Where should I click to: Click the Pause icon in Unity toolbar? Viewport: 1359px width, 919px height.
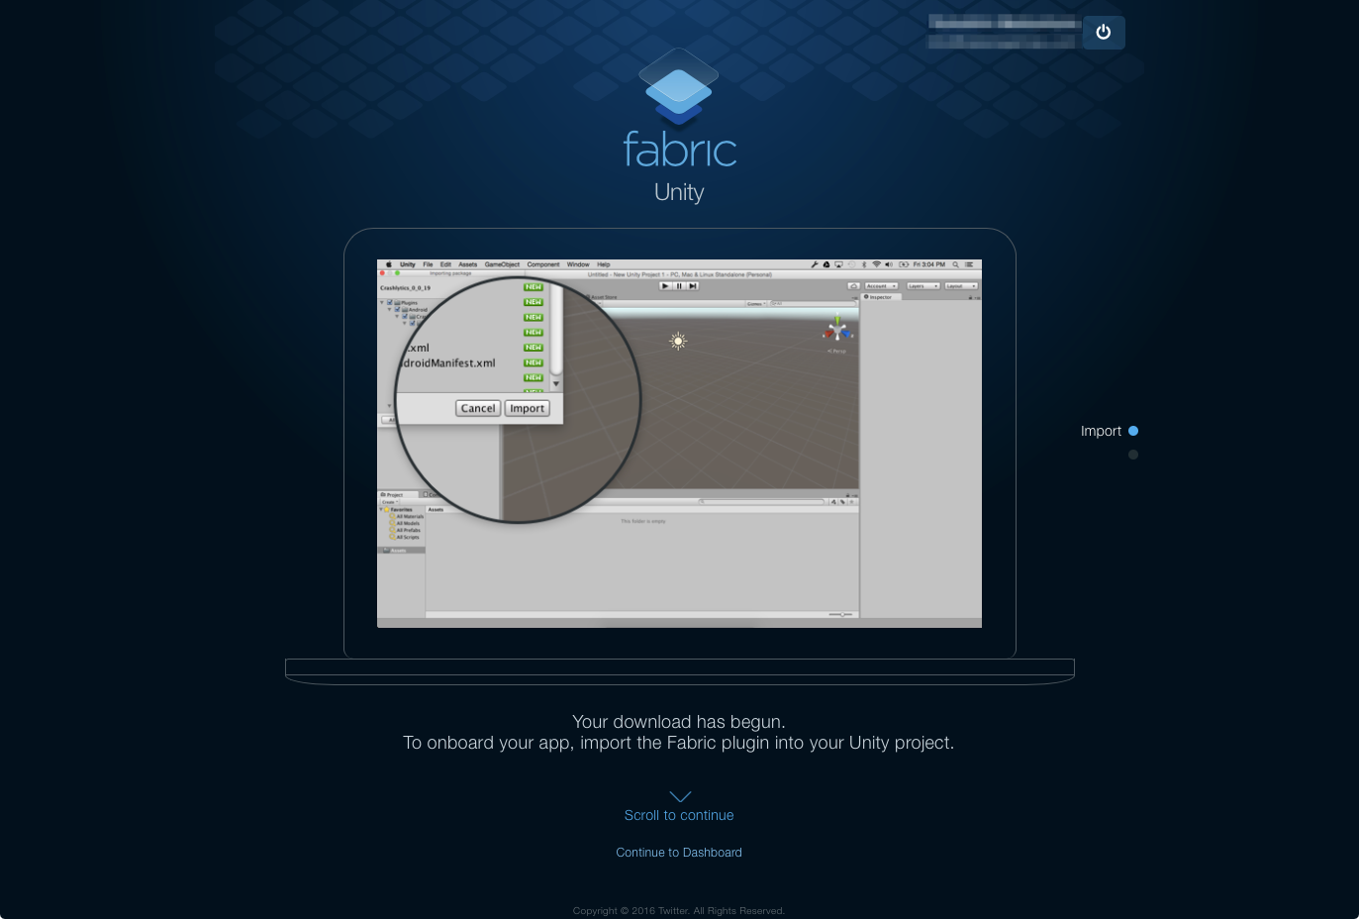point(679,286)
